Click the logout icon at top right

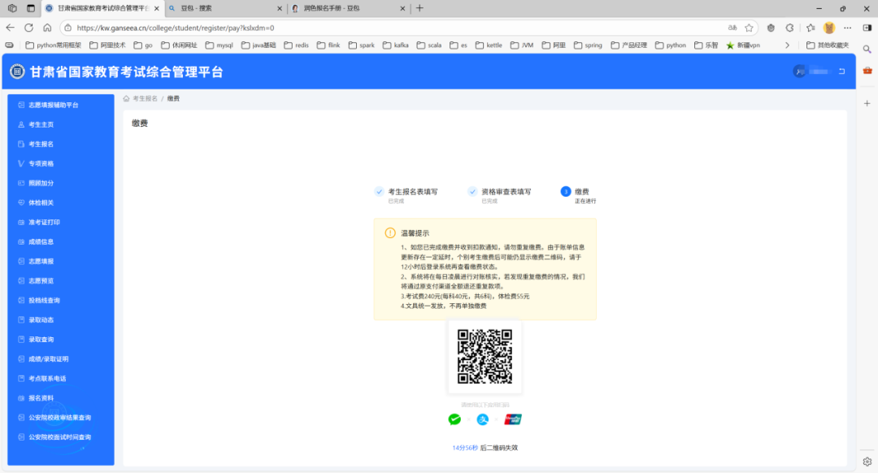click(x=841, y=71)
